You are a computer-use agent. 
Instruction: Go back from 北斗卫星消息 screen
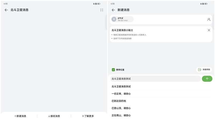pos(6,10)
